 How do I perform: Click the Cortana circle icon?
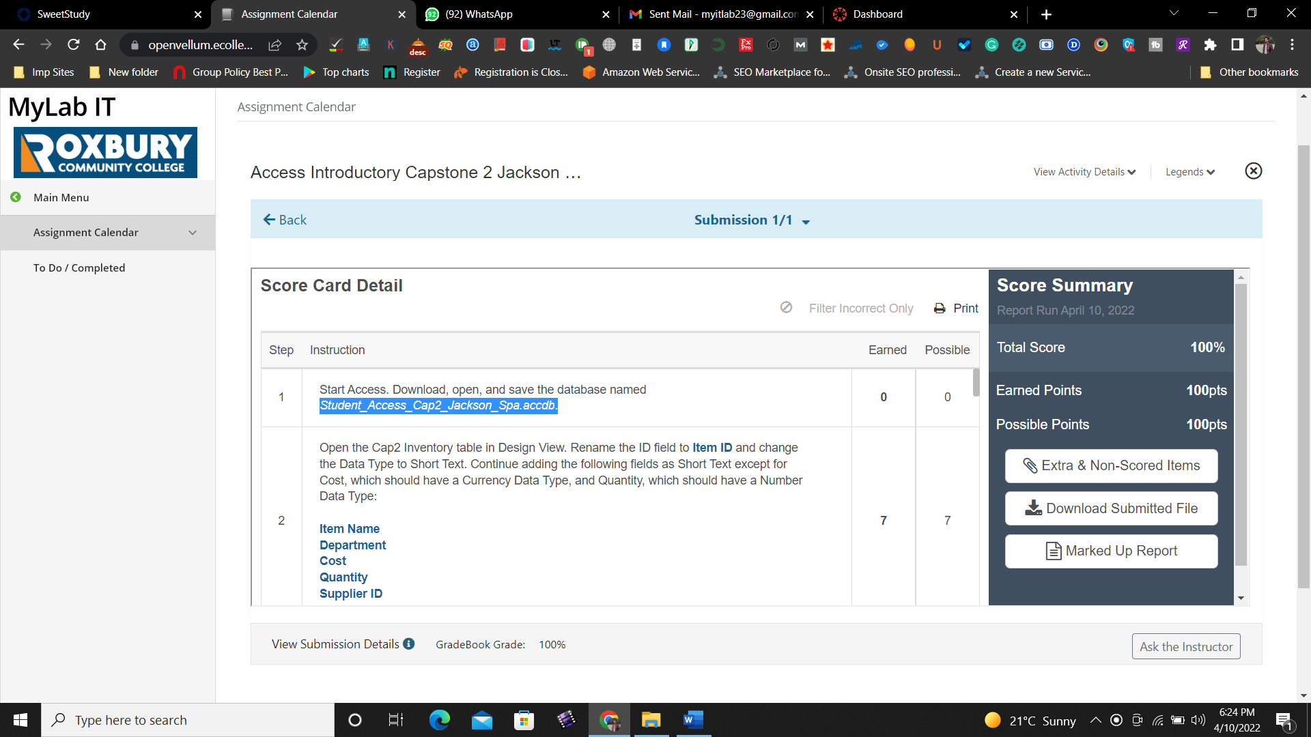354,720
